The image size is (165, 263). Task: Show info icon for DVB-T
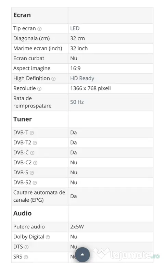32,133
